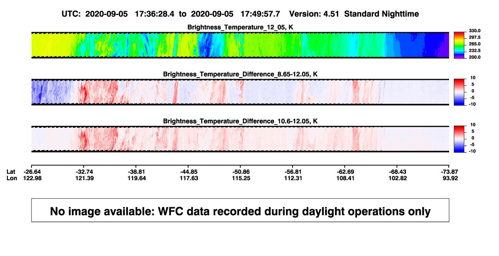The image size is (499, 256).
Task: Click the 'Lon' axis row label
Action: (x=12, y=178)
